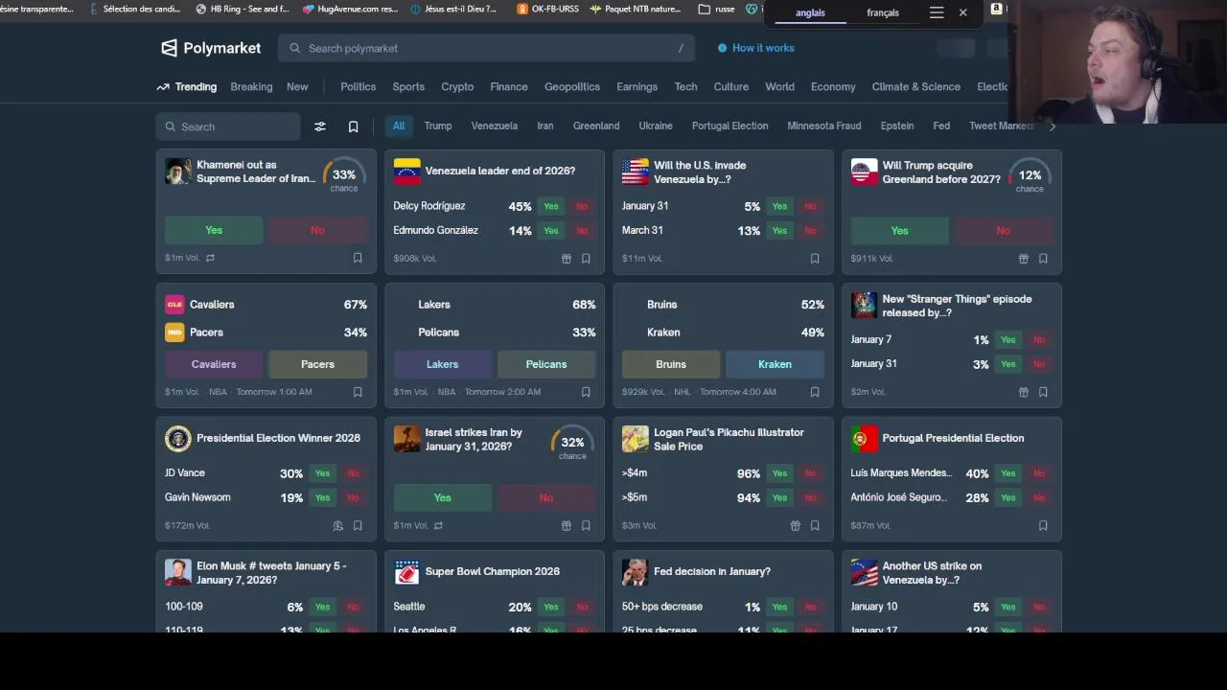
Task: Bookmark the Lakers vs Pelicans game
Action: [586, 392]
